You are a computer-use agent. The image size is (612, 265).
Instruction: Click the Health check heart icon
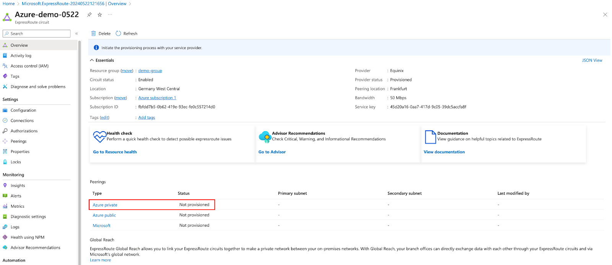(99, 137)
